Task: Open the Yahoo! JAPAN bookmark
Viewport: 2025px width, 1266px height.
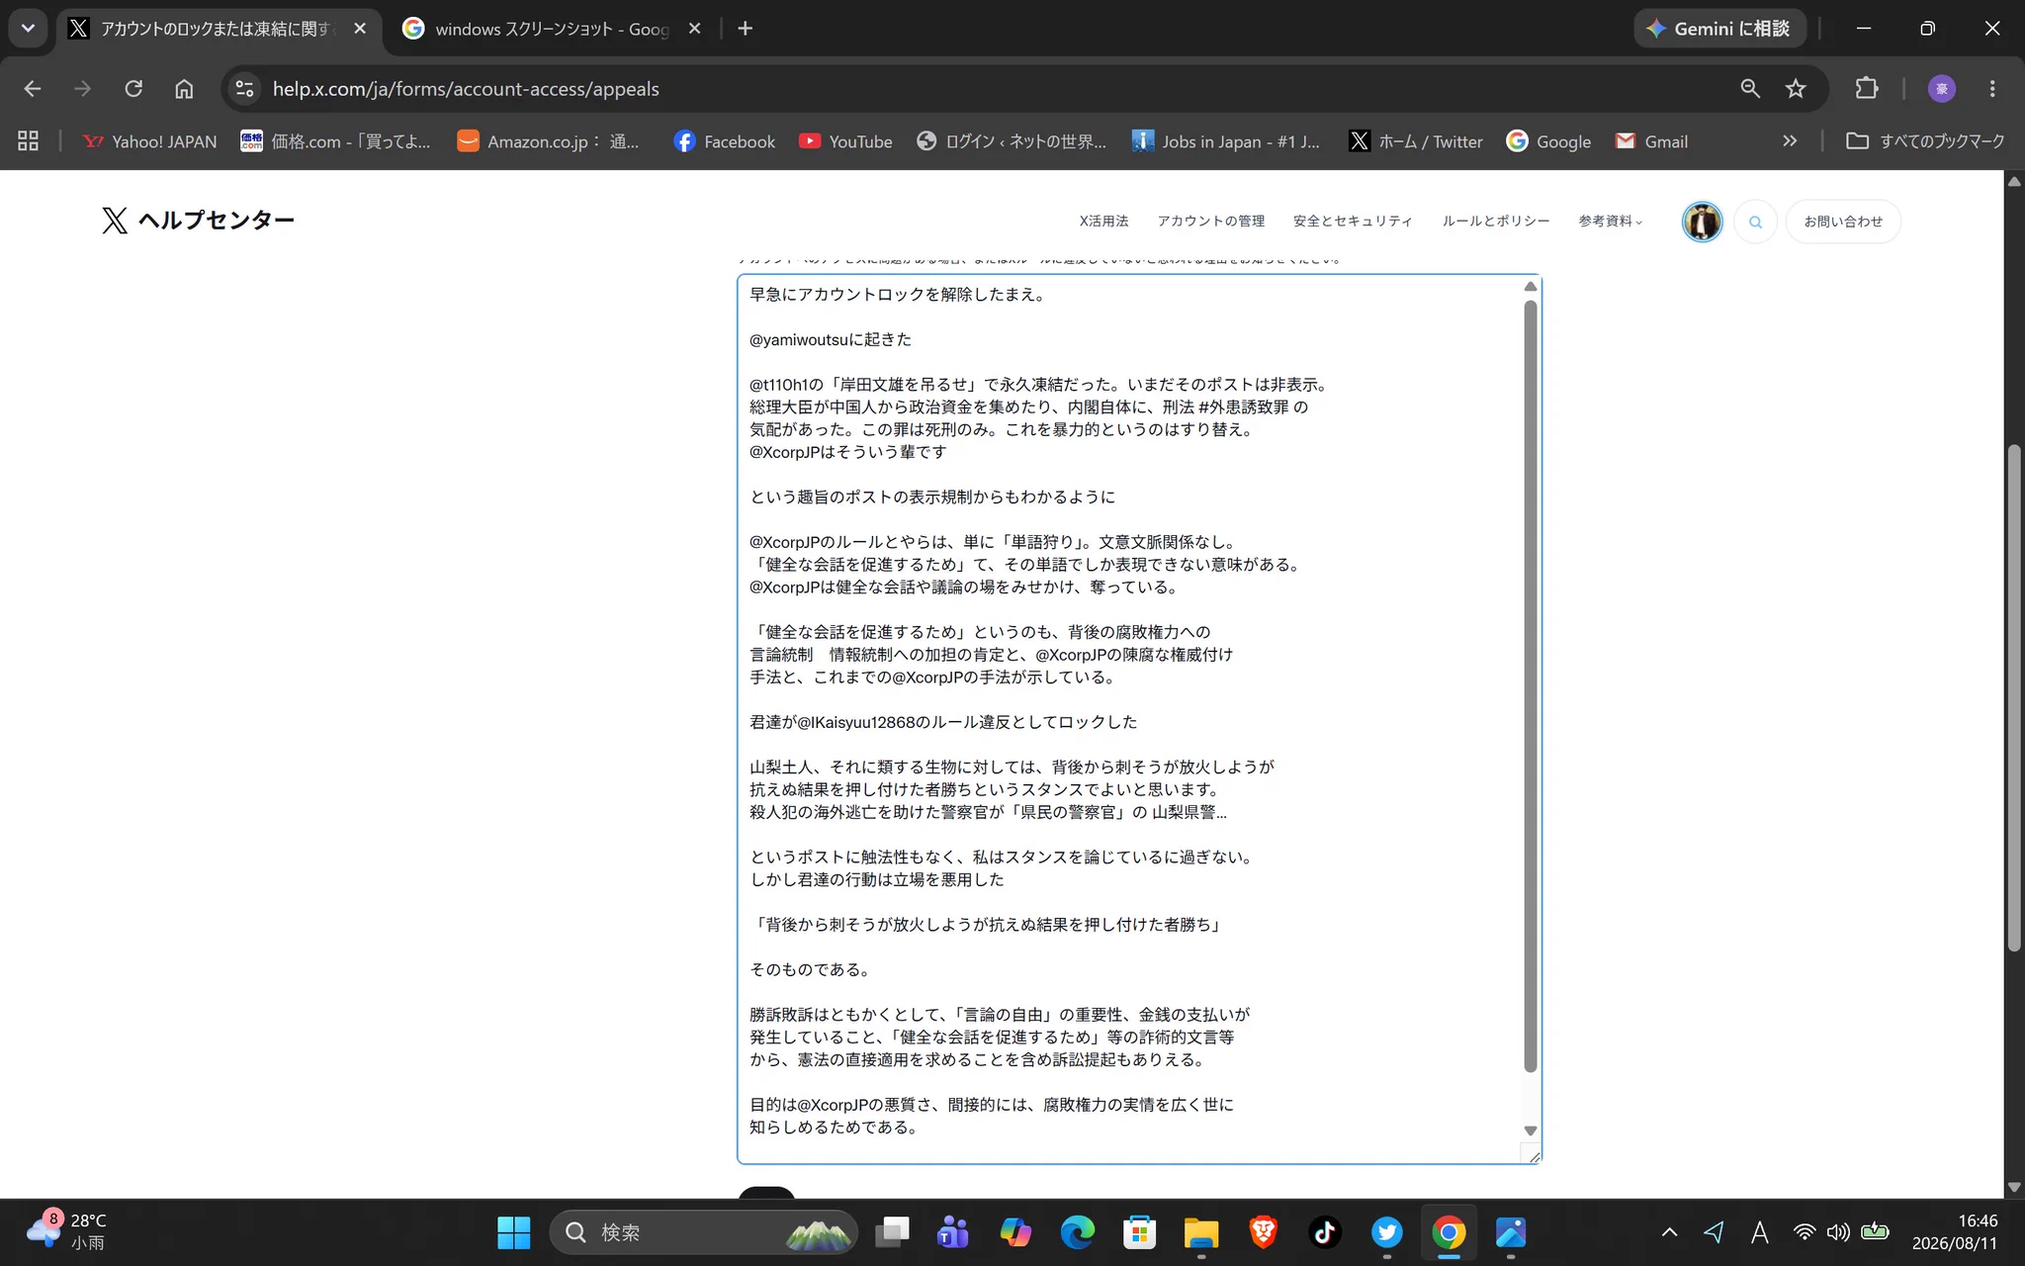Action: pos(149,141)
